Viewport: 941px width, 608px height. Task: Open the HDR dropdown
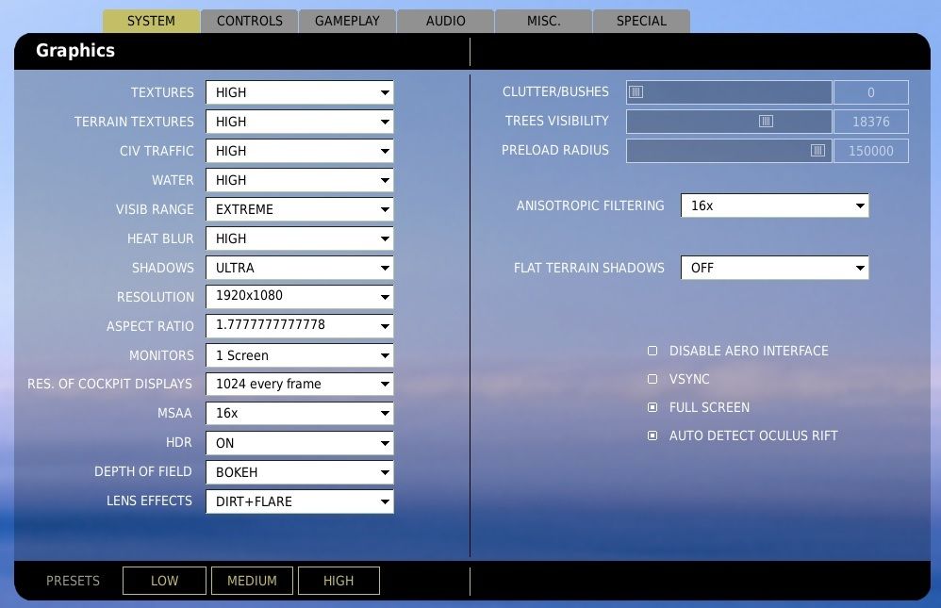point(299,443)
